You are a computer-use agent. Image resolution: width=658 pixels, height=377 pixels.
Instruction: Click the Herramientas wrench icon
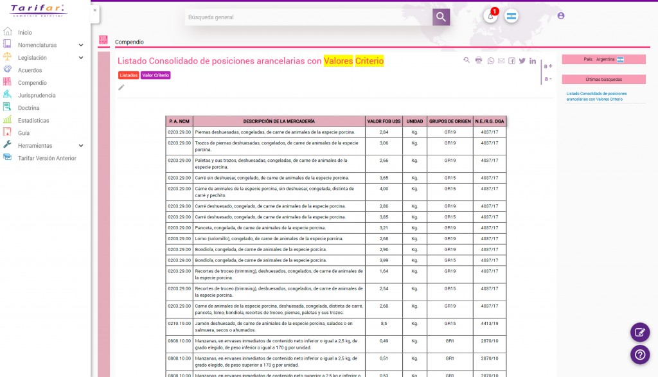click(7, 145)
